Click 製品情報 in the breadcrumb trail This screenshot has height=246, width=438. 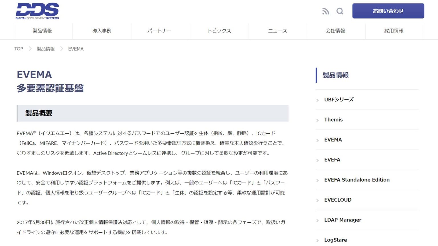coord(46,49)
